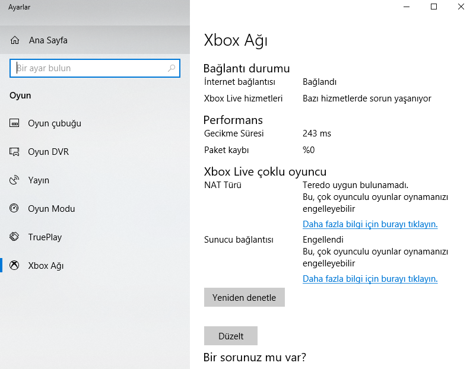
Task: Click the 'Gecikme Süresi' label
Action: (x=234, y=133)
